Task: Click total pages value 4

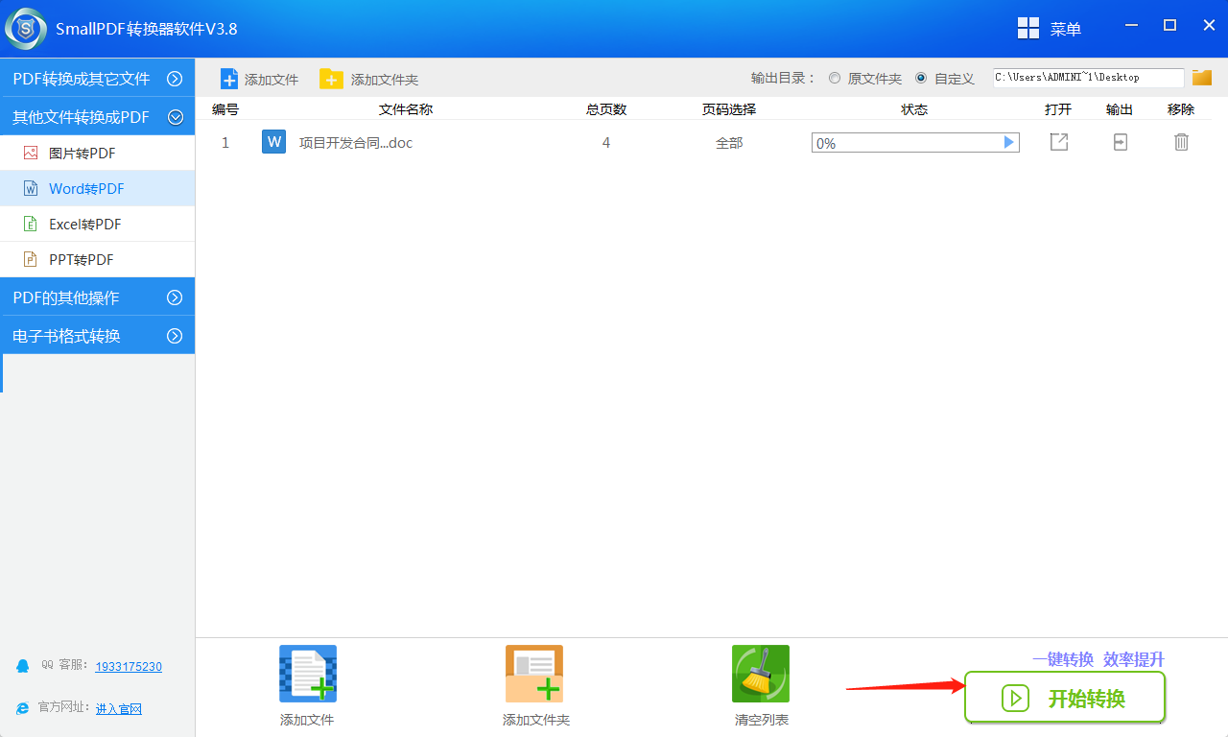Action: coord(606,143)
